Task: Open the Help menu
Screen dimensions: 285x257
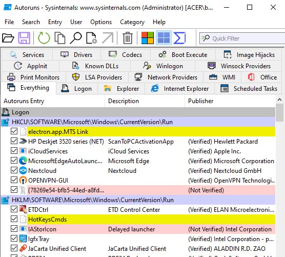Action: tap(159, 22)
